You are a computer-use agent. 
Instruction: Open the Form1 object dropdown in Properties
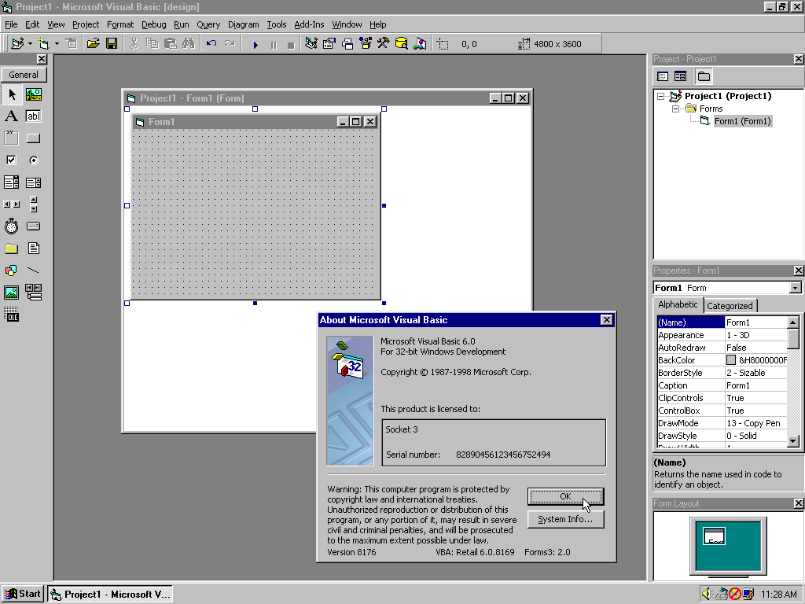795,288
